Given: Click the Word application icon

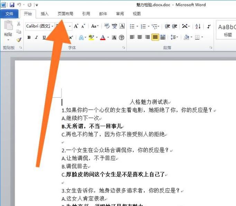Looking at the screenshot, I should [3, 5].
